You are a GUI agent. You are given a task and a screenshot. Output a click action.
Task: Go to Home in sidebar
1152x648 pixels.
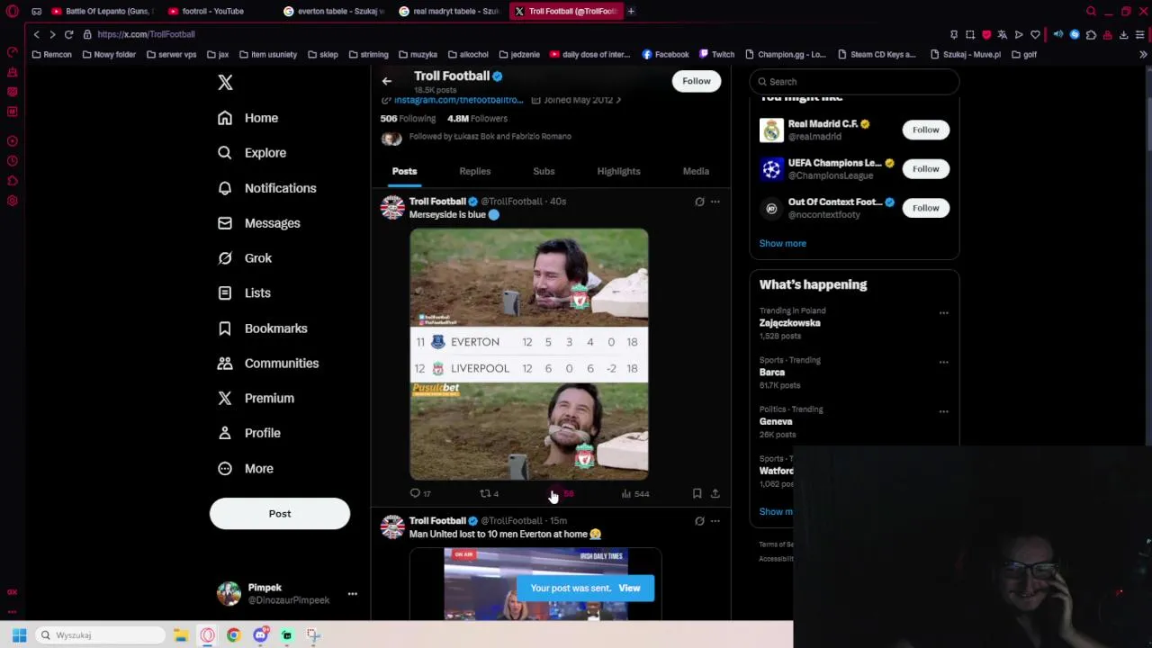click(248, 118)
